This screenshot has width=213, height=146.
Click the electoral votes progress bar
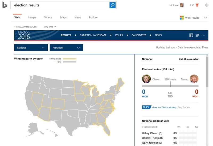[170, 86]
